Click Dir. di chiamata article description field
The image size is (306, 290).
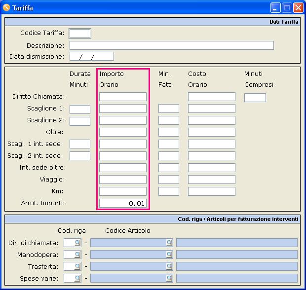237,243
